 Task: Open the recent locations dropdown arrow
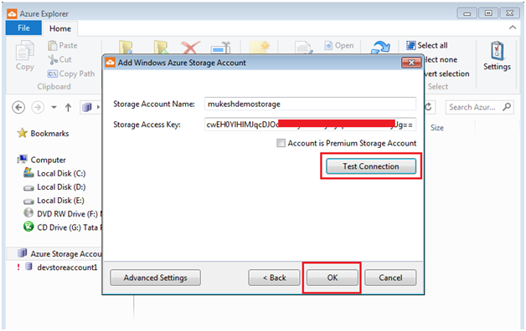pos(54,108)
